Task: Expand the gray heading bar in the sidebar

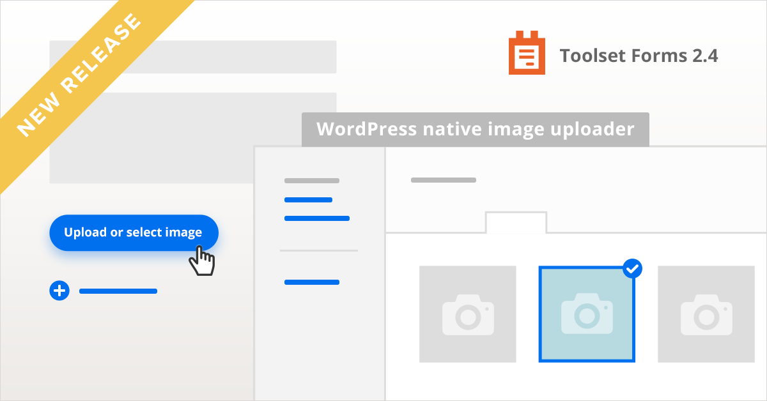Action: click(x=312, y=181)
